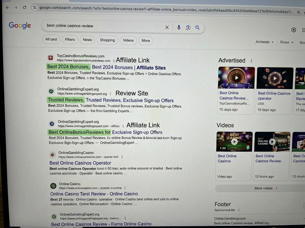The image size is (305, 228).
Task: Click the TopCasinoBonusReviews.com favicon
Action: [x=51, y=58]
